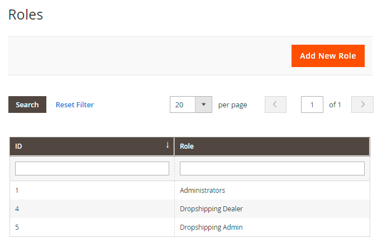Go to the next page with right chevron

click(362, 105)
